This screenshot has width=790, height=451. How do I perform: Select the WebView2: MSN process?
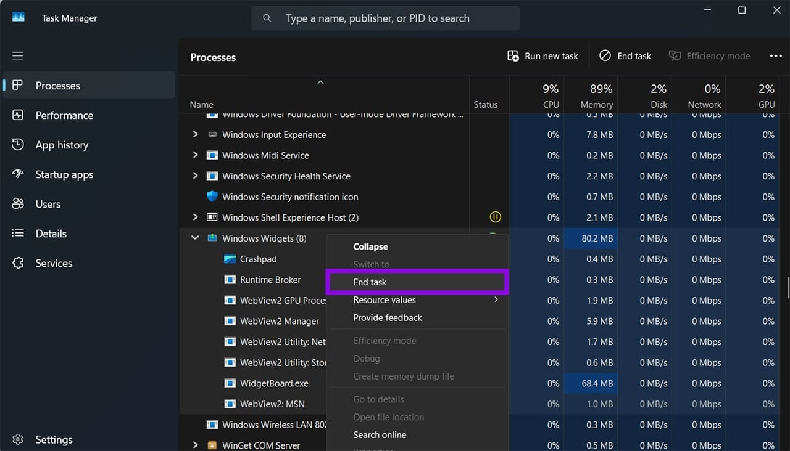click(x=272, y=404)
